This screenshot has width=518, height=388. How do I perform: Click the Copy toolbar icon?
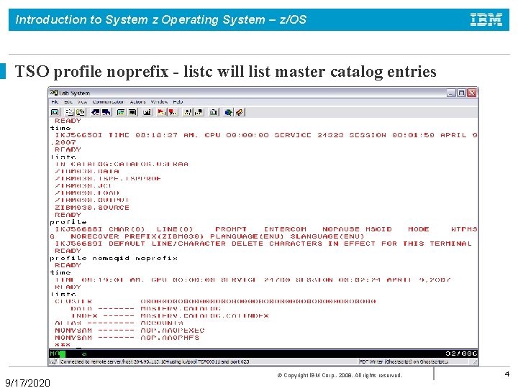(x=69, y=112)
